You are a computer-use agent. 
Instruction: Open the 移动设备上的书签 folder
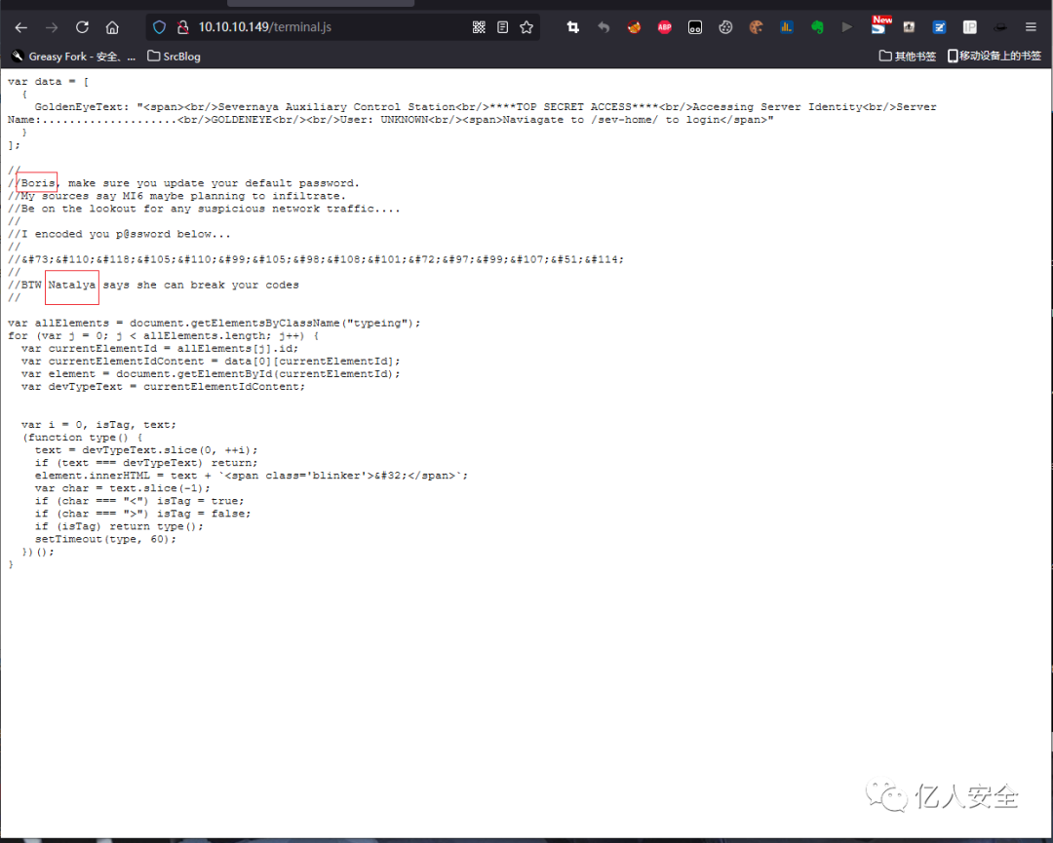[x=994, y=57]
